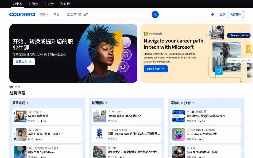253x158 pixels.
Task: Click the Enroll now button
Action: point(155,69)
